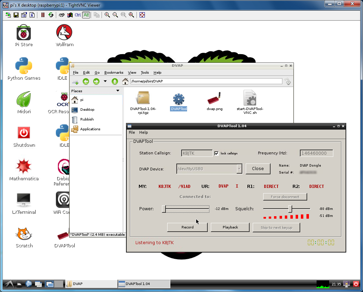Click the Squelch slider handle
This screenshot has width=363, height=292.
pyautogui.click(x=290, y=209)
